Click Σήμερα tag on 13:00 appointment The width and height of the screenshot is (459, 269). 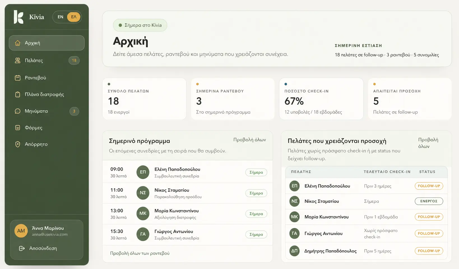256,214
